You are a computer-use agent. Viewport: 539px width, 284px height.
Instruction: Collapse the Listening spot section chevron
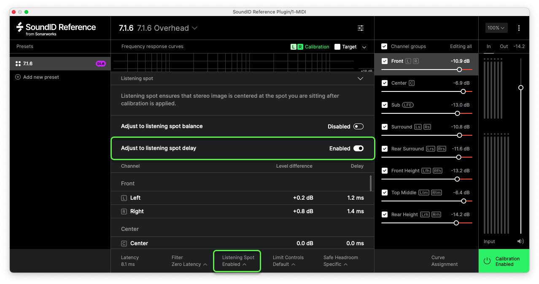(x=360, y=78)
